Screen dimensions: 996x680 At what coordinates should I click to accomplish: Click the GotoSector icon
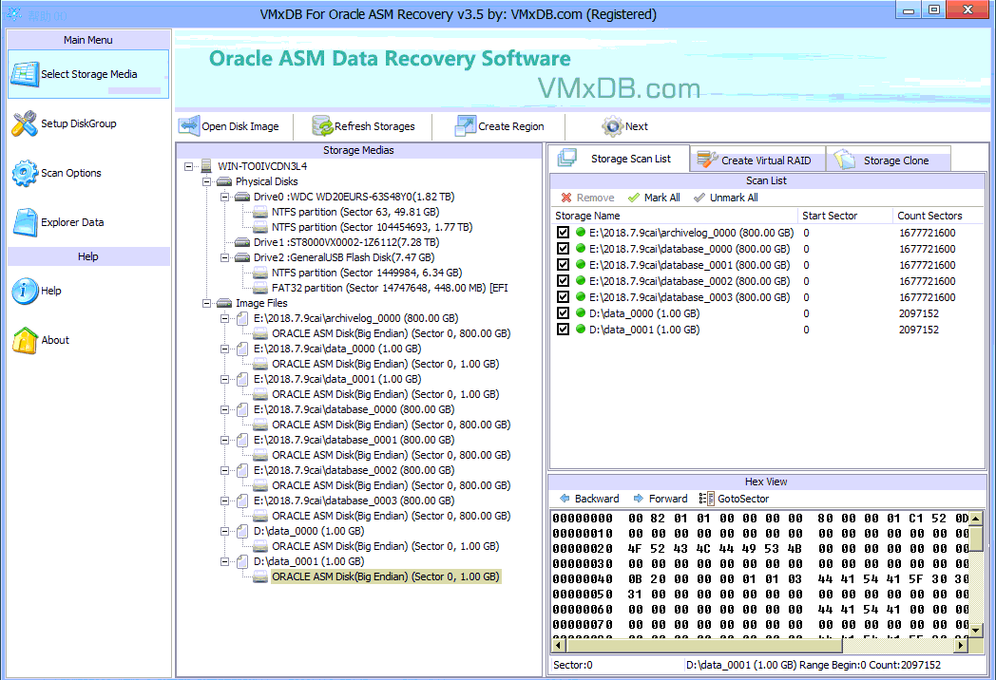[x=706, y=499]
